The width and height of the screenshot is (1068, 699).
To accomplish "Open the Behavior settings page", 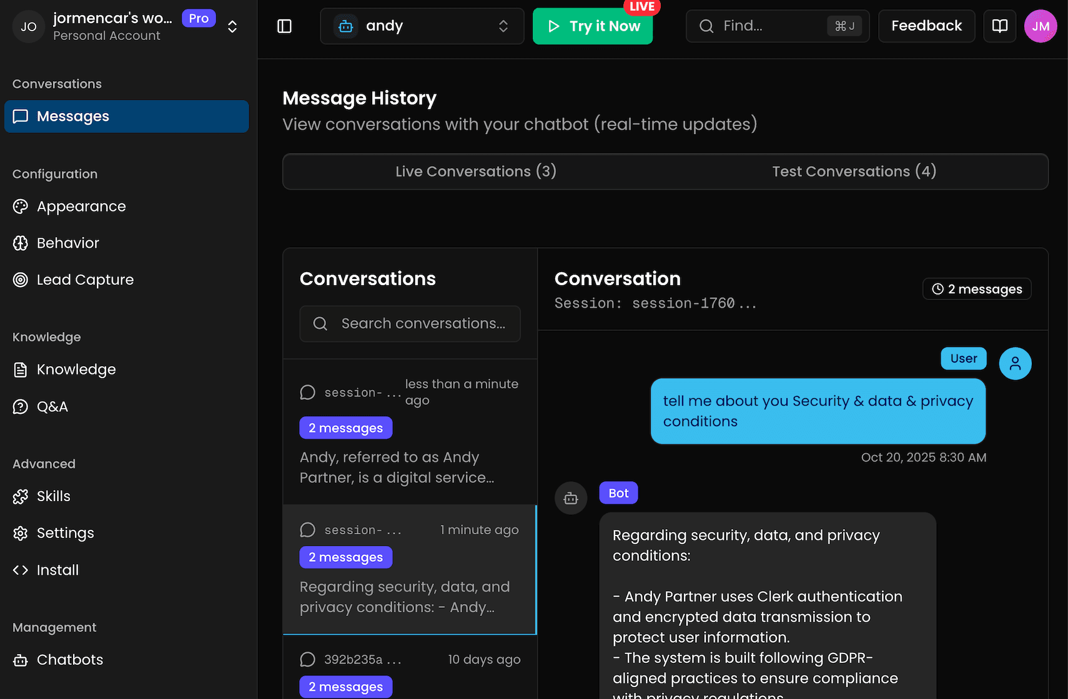I will pos(67,243).
